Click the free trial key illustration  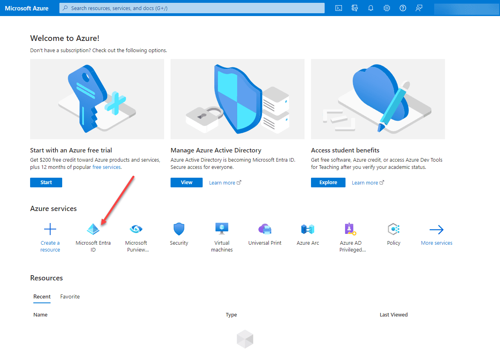[x=97, y=99]
